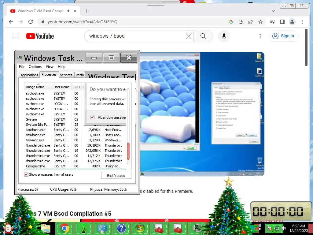Open YouTube settings three-dot menu
Image resolution: width=313 pixels, height=235 pixels.
coord(260,36)
